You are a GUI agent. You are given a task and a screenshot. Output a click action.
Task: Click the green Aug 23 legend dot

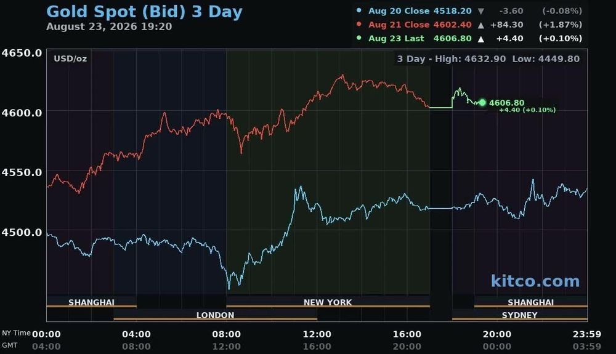click(359, 38)
